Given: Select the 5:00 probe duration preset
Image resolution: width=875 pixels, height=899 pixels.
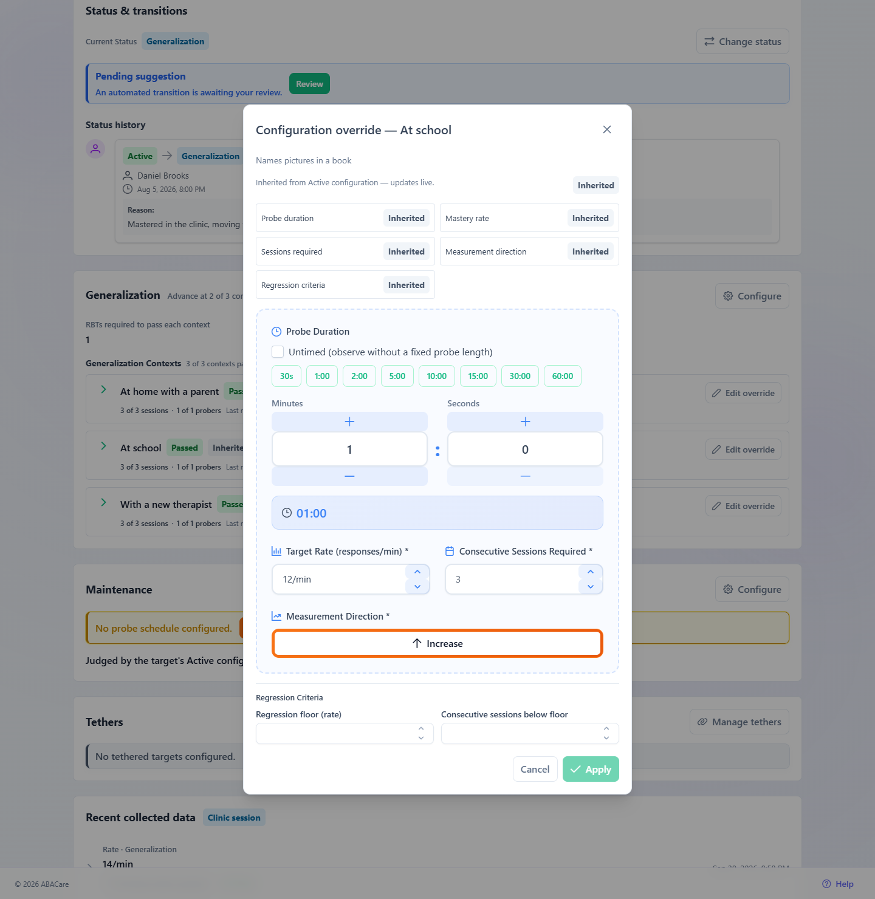Looking at the screenshot, I should 397,376.
